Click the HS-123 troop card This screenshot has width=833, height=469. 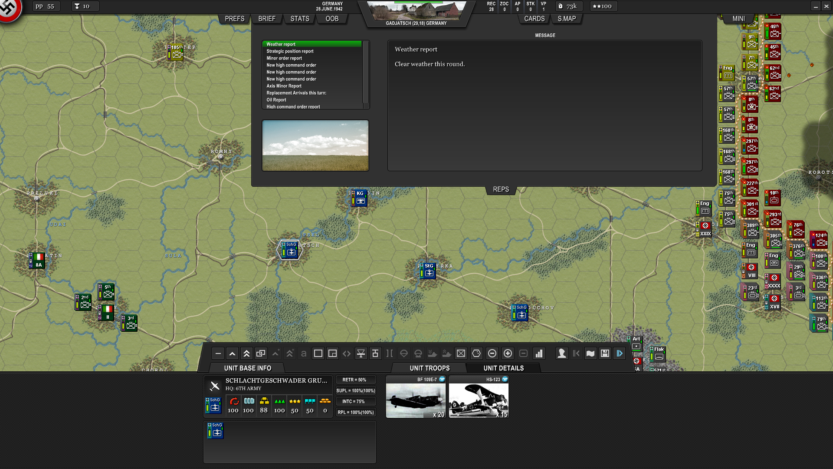click(x=479, y=397)
